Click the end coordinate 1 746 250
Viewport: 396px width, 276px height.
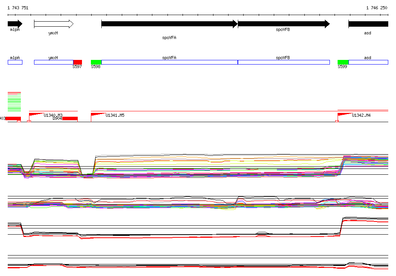377,8
